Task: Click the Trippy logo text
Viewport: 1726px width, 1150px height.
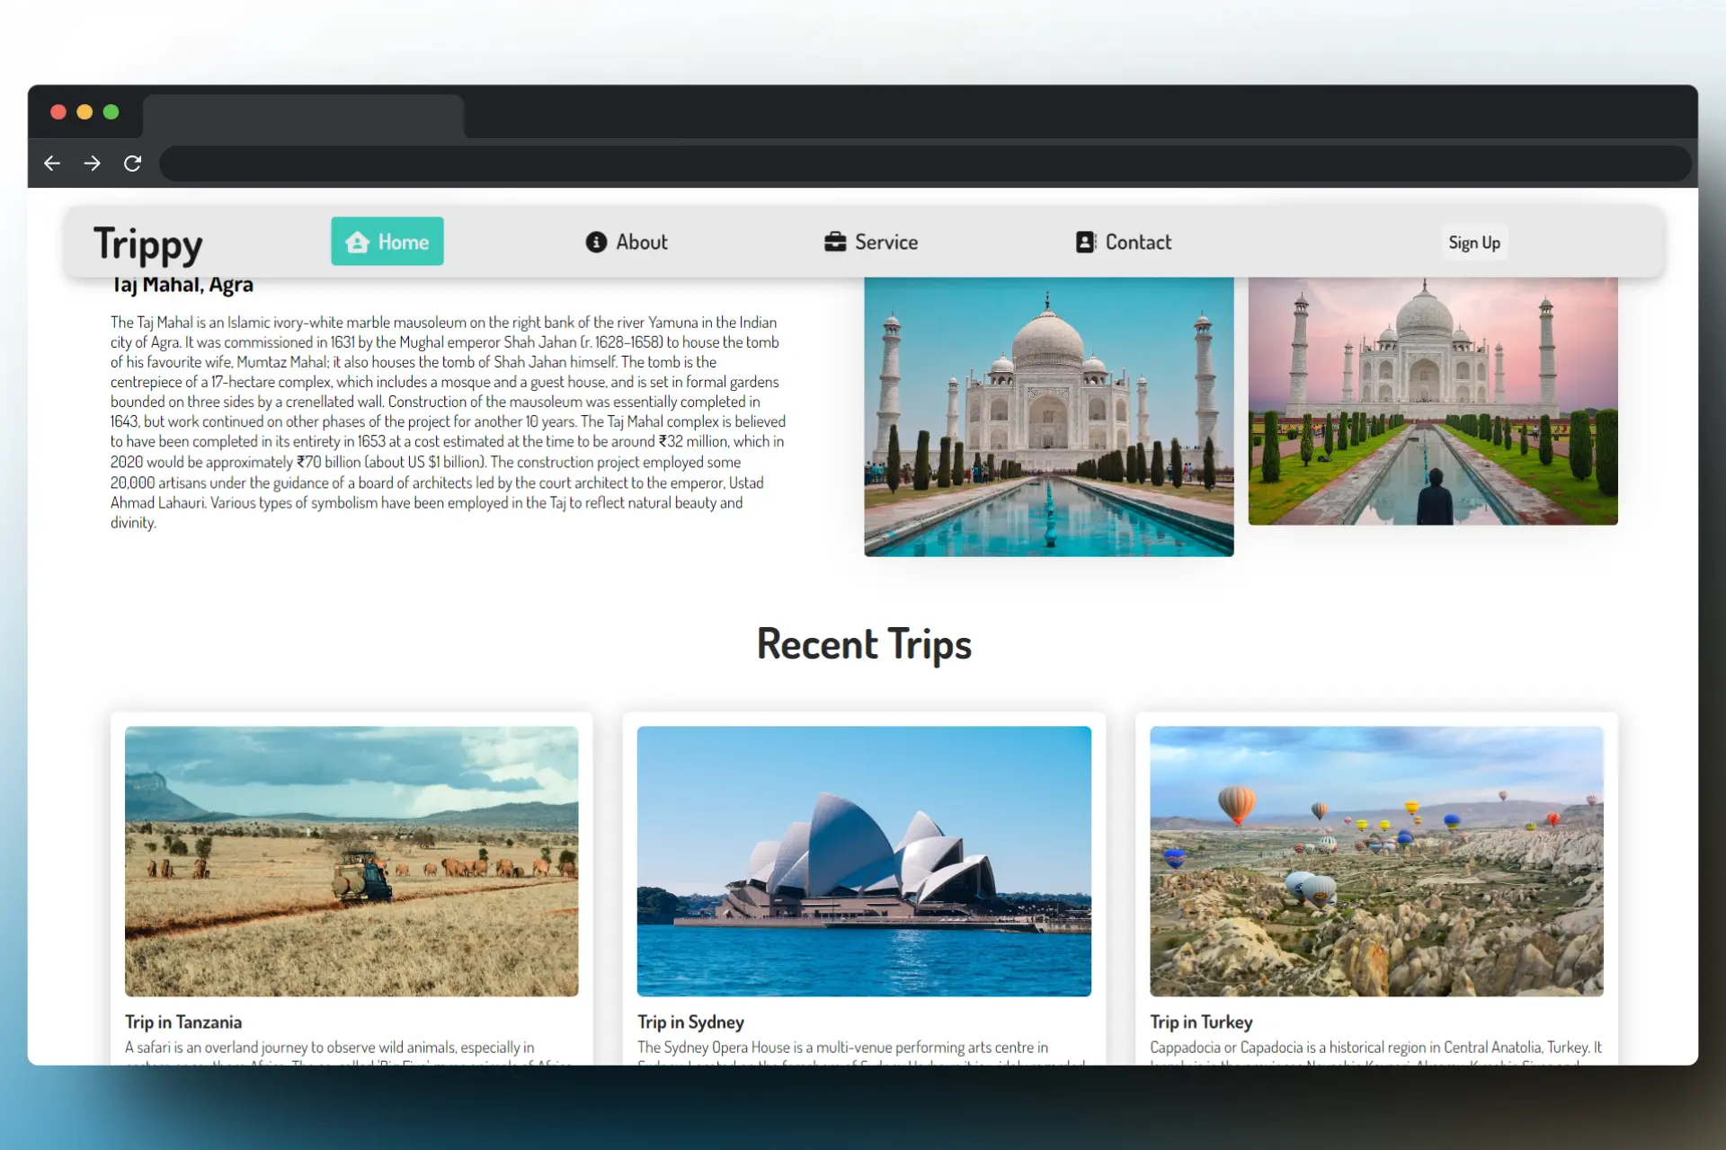Action: pyautogui.click(x=148, y=244)
